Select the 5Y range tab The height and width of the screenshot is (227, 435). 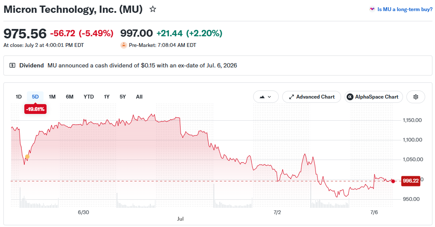(x=123, y=97)
